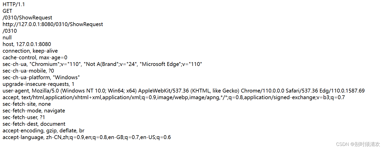Click the HTTP/1.1 protocol text line
Screen dimensions: 384x149
[14, 4]
